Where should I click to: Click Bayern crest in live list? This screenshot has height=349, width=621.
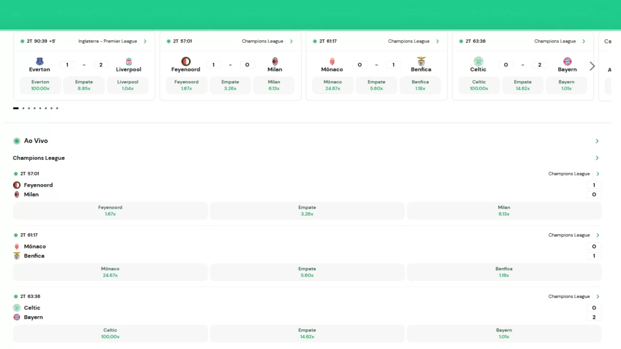(17, 317)
